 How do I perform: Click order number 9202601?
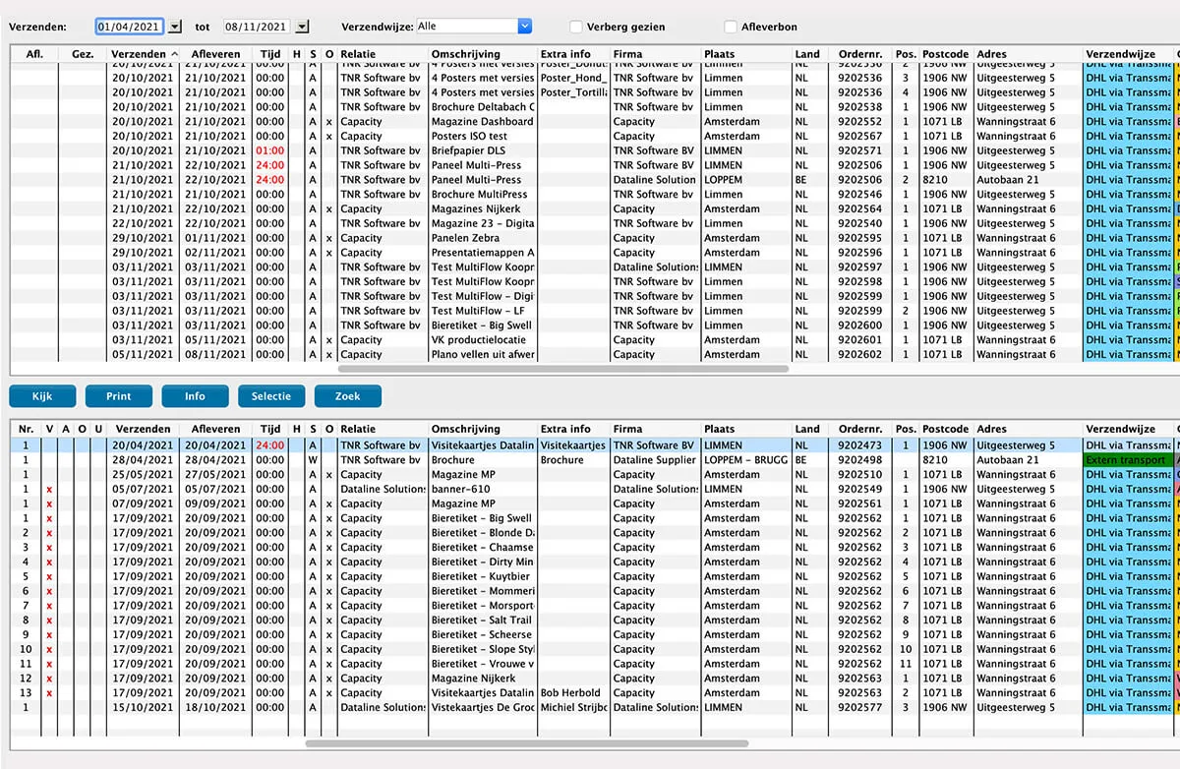tap(860, 340)
